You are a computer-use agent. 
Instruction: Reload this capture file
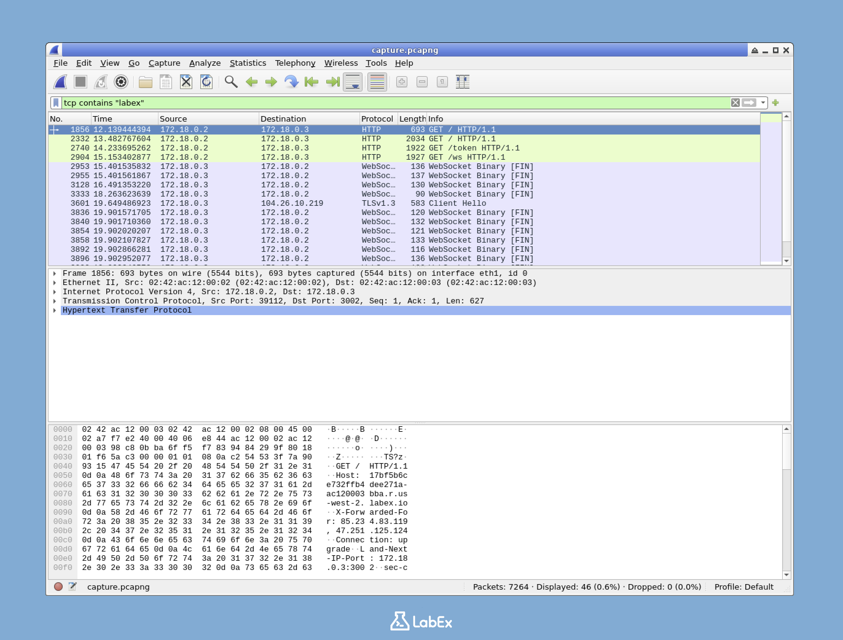(x=206, y=81)
